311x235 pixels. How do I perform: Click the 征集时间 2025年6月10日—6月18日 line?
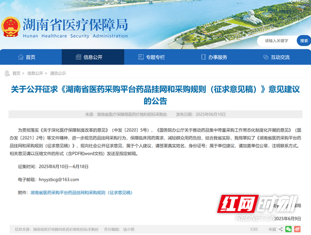coord(53,167)
